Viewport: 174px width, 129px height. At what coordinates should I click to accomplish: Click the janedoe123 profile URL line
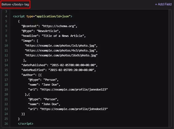[68, 89]
